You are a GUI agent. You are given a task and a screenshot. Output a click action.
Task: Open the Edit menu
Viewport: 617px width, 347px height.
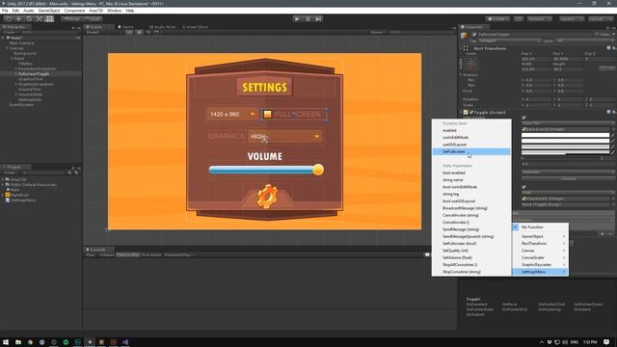point(15,11)
